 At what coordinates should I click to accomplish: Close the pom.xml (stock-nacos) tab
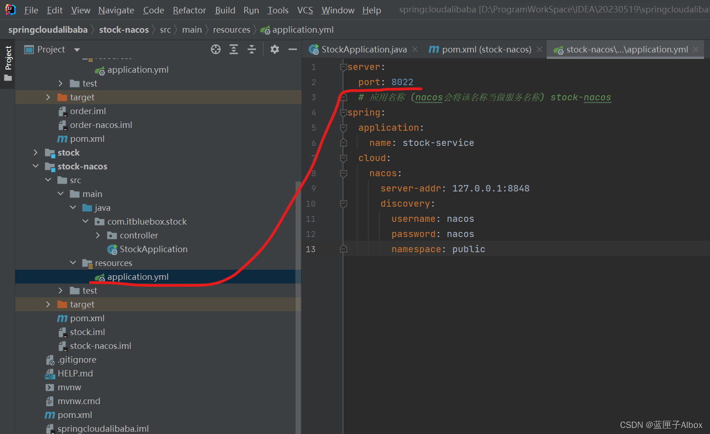coord(539,49)
